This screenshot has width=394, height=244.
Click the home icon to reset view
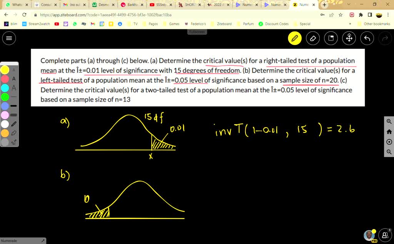click(x=389, y=132)
